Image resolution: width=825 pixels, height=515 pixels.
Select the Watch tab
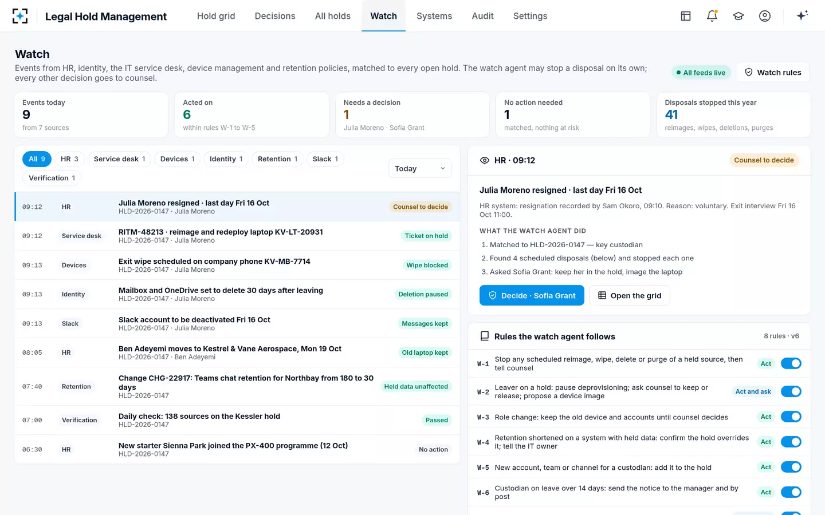383,16
